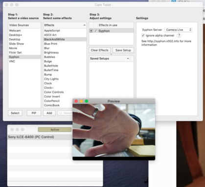The width and height of the screenshot is (205, 187).
Task: Toggle sort arrow on Effects header
Action: [84, 25]
